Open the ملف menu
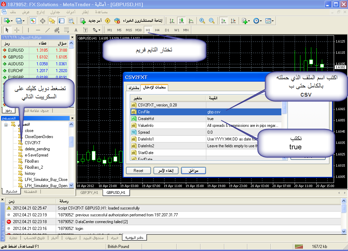 [x=13, y=12]
